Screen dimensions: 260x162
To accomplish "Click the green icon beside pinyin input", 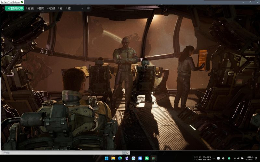I will pyautogui.click(x=22, y=2).
